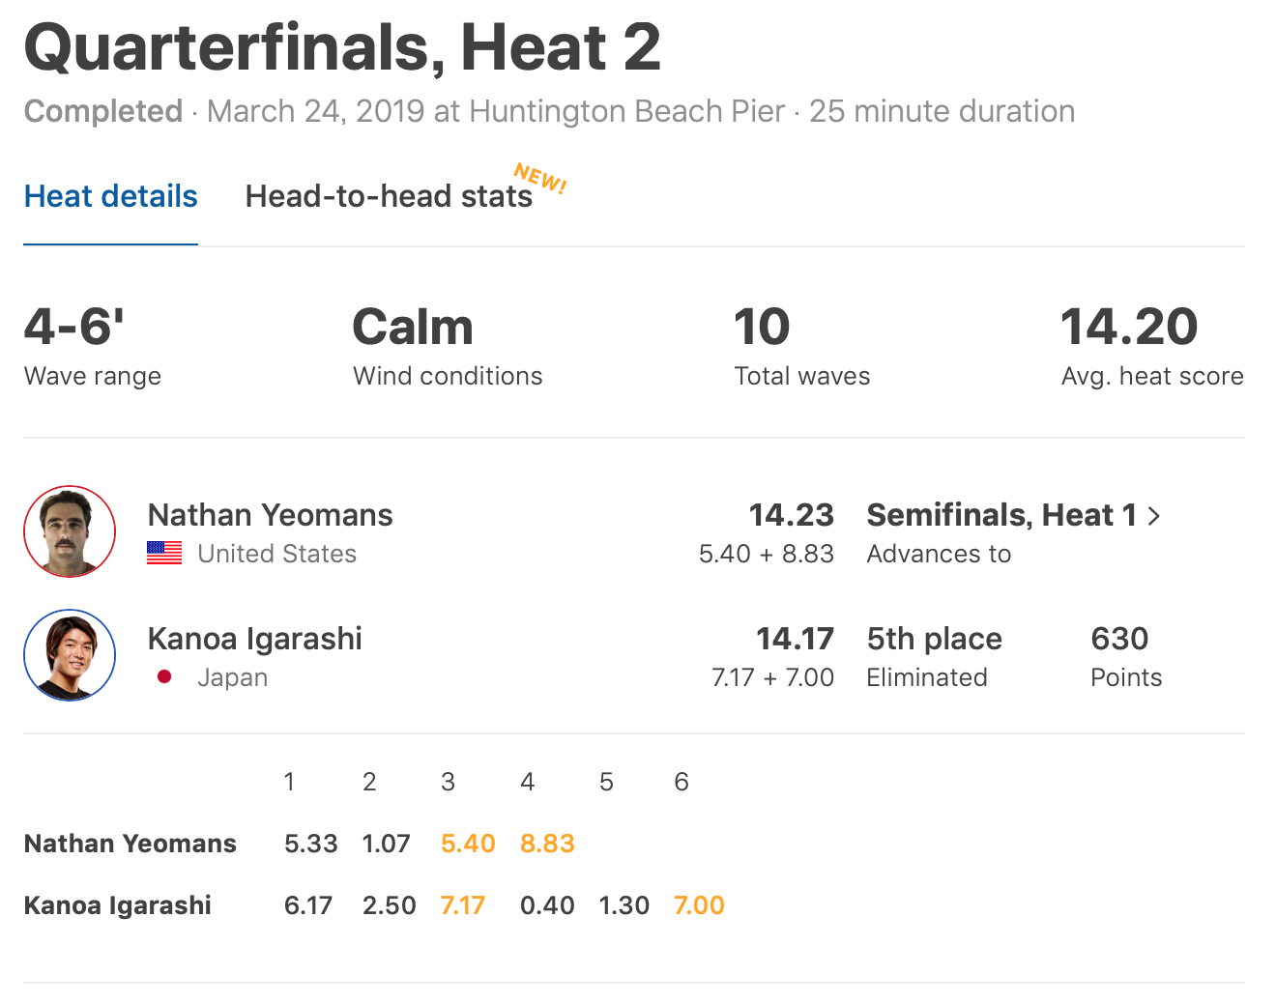
Task: Open the Semifinals, Heat 1 link
Action: (x=1001, y=516)
